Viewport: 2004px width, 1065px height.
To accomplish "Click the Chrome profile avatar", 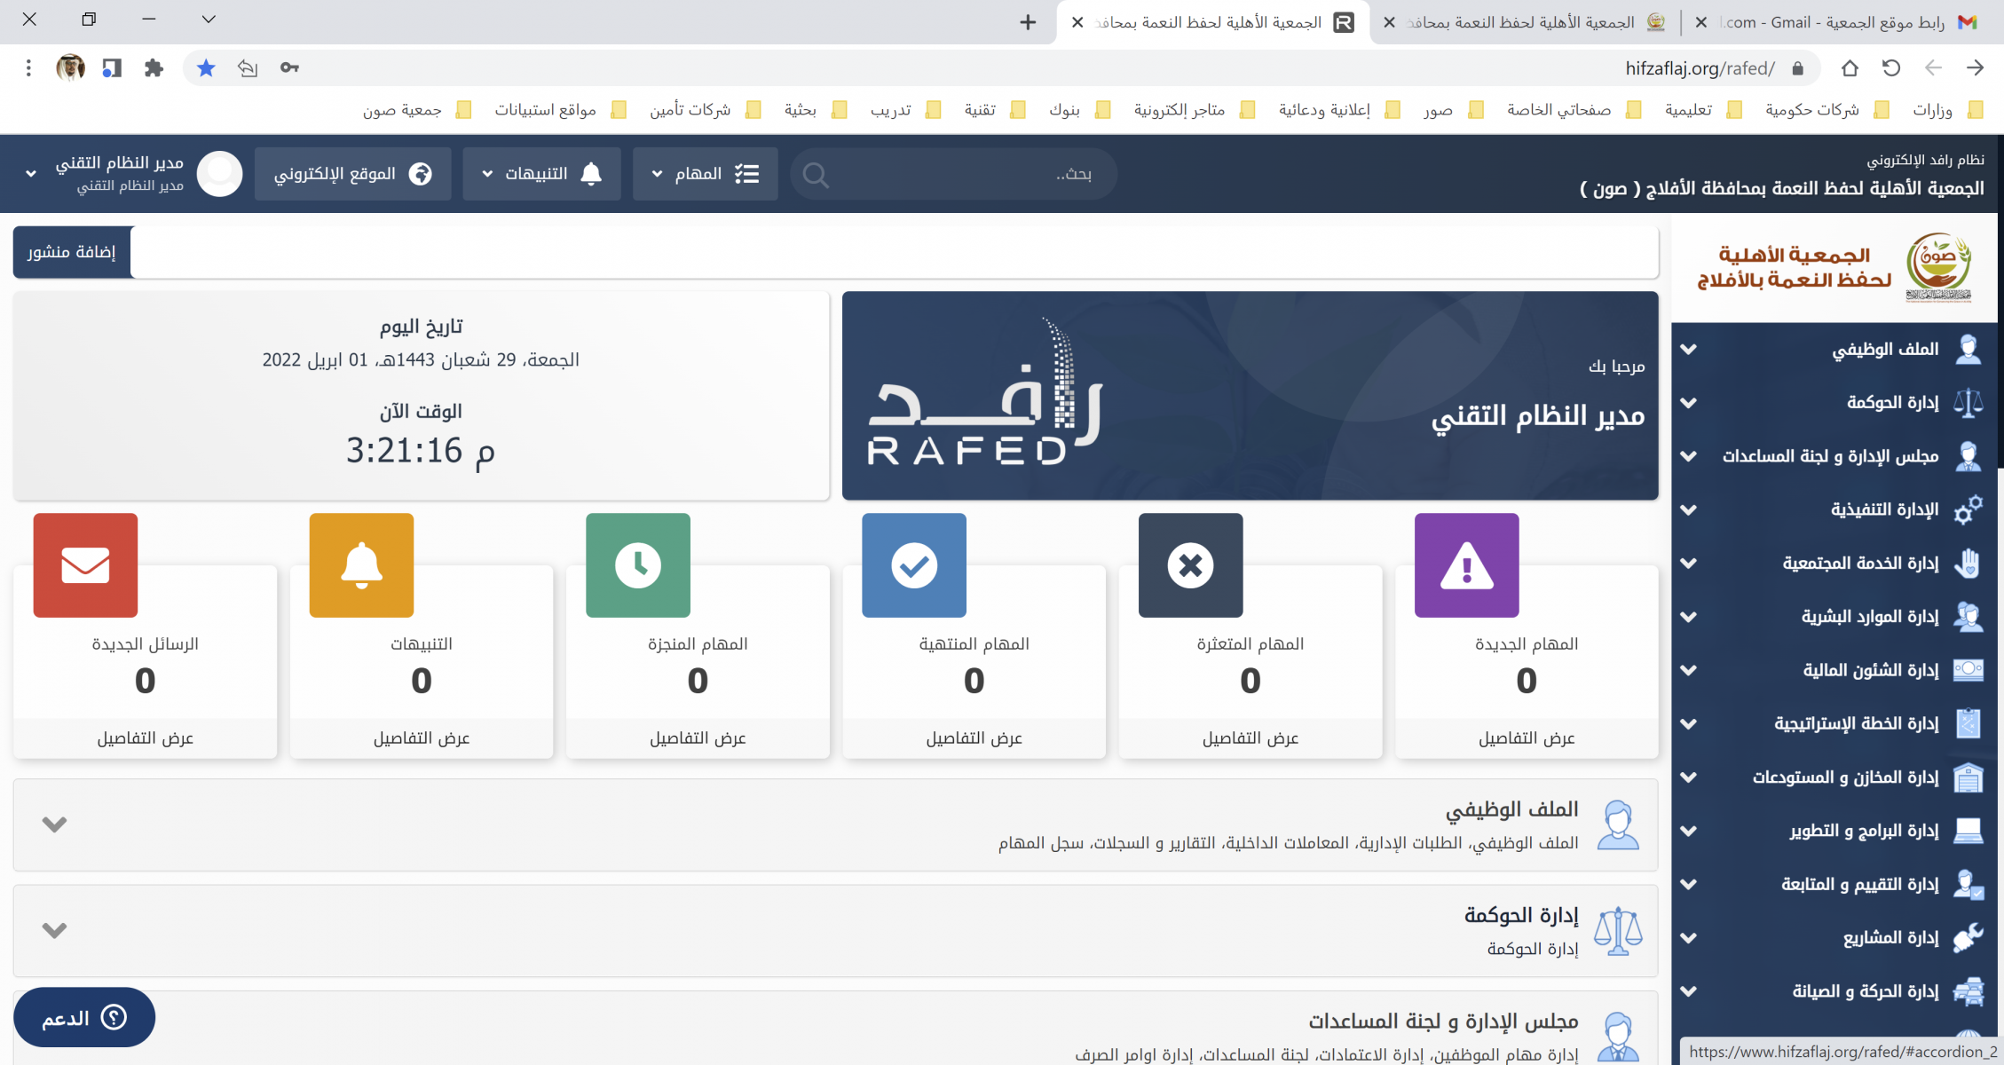I will pyautogui.click(x=70, y=67).
